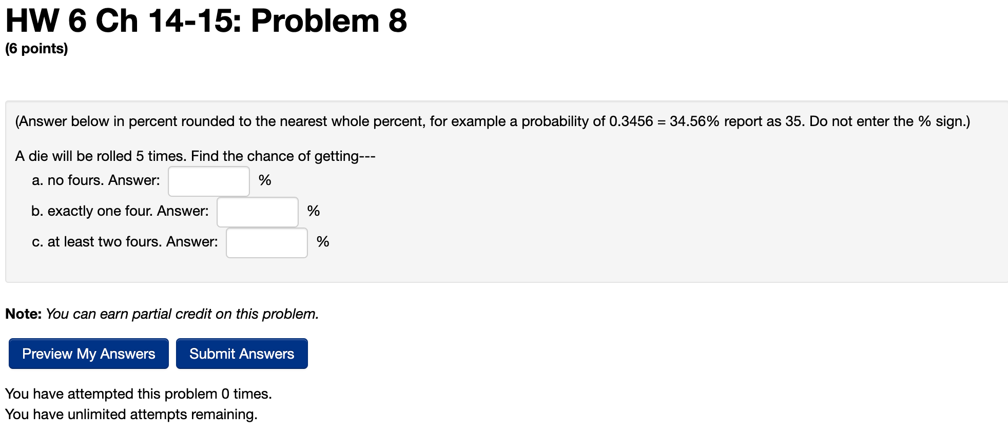This screenshot has width=1008, height=434.
Task: Click inside the empty part a input
Action: 208,181
